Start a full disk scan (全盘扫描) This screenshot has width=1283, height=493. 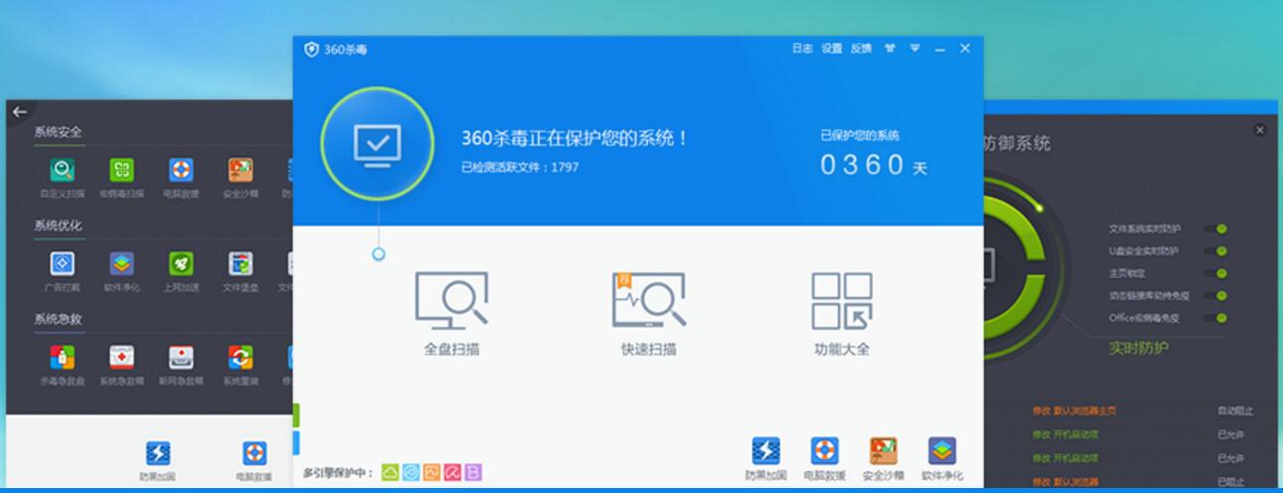click(451, 313)
